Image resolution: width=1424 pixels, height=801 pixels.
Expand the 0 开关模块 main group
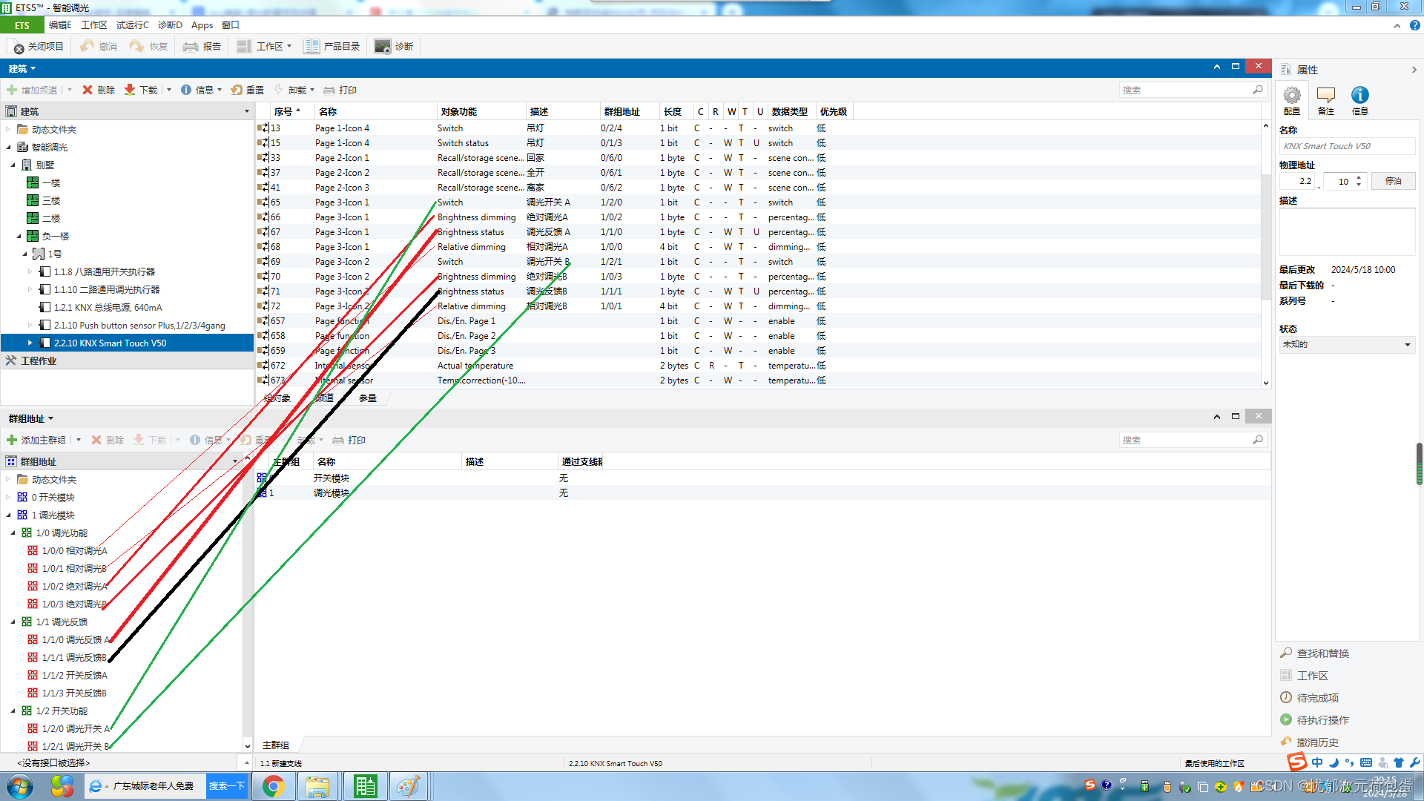8,498
